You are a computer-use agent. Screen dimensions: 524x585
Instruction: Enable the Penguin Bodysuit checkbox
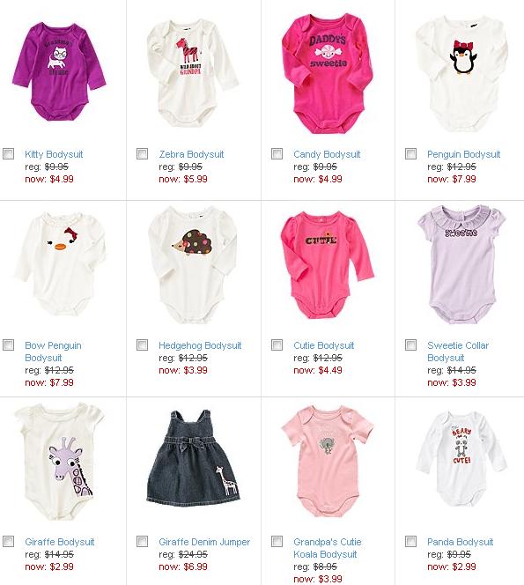tap(410, 153)
